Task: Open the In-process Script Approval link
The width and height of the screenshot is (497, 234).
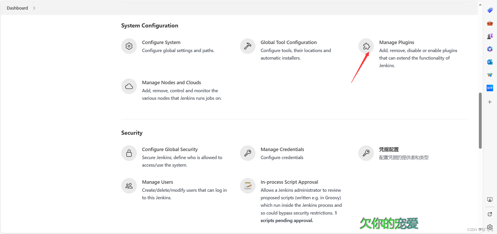Action: click(x=289, y=182)
